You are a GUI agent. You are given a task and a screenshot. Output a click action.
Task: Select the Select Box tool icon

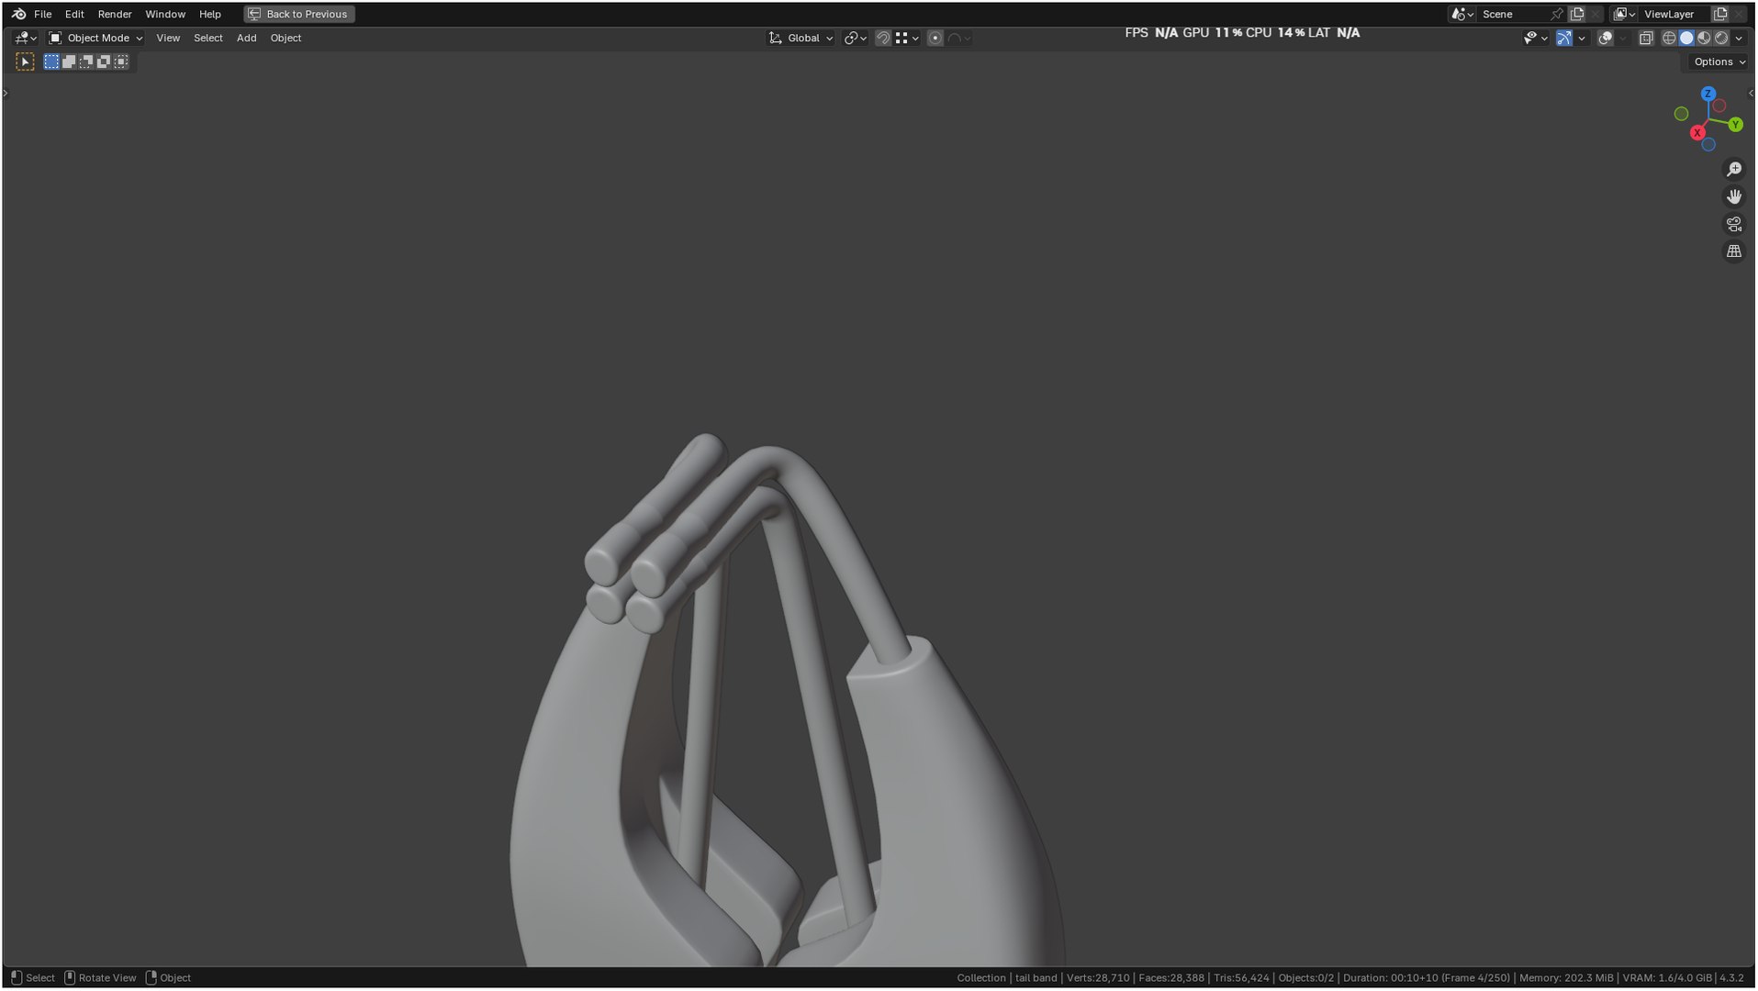(25, 61)
